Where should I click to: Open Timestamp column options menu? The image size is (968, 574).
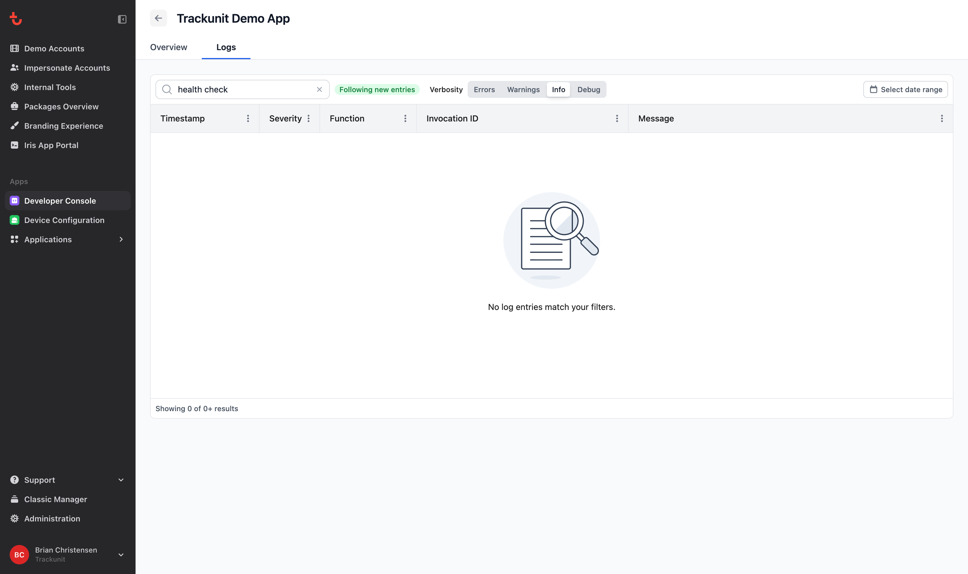[x=248, y=118]
